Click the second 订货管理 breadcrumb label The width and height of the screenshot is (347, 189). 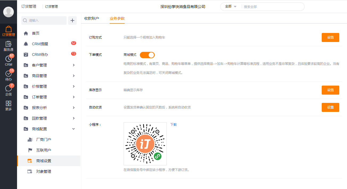pyautogui.click(x=51, y=7)
